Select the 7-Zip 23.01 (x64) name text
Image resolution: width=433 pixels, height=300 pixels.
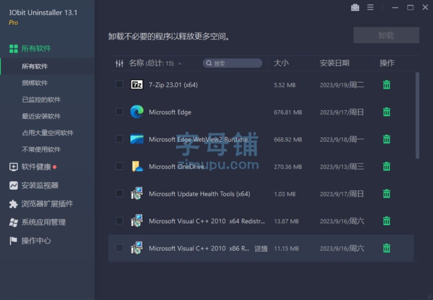point(173,85)
